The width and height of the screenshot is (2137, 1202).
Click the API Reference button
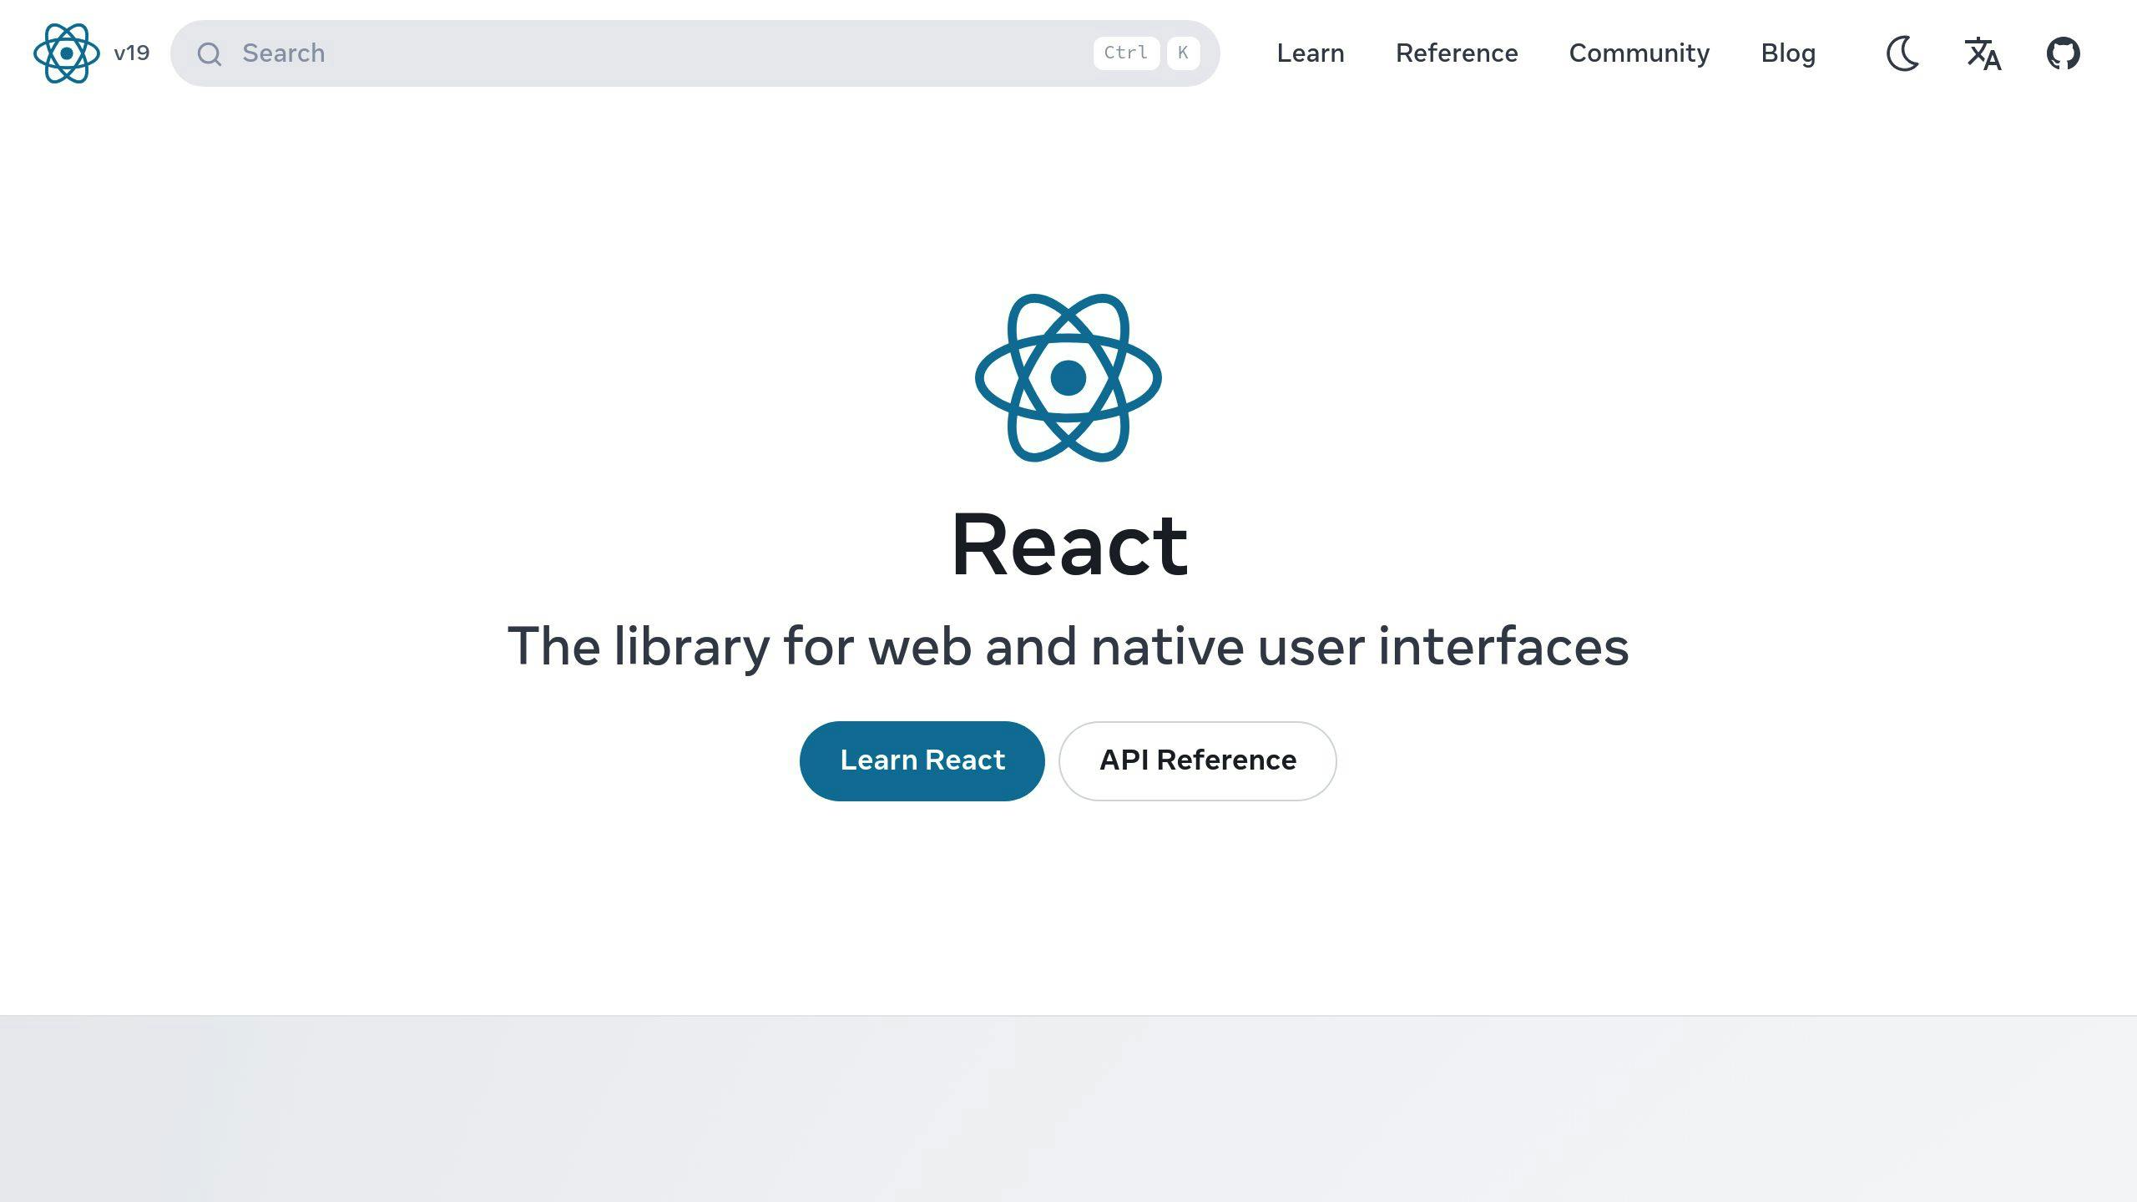[x=1198, y=760]
